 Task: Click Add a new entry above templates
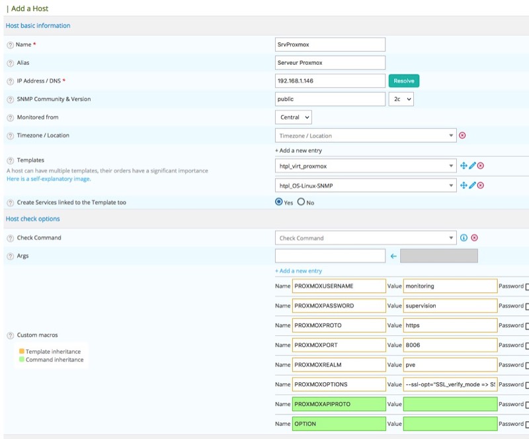click(298, 151)
